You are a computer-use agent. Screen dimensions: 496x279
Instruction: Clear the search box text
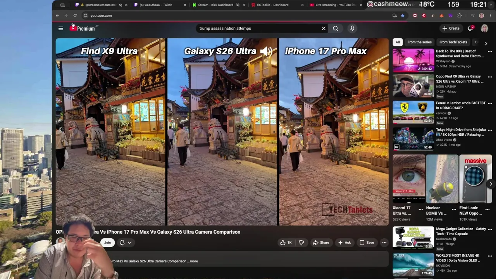pyautogui.click(x=324, y=28)
